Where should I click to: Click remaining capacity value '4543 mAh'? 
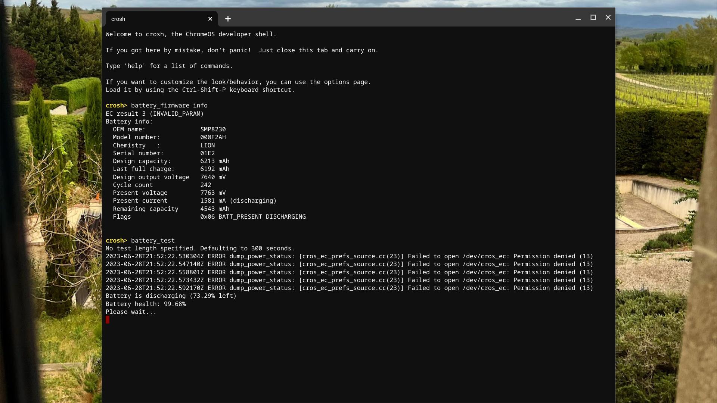coord(215,209)
